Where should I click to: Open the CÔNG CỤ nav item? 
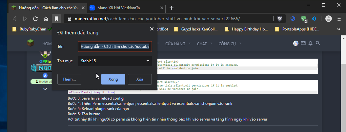pyautogui.click(x=227, y=44)
